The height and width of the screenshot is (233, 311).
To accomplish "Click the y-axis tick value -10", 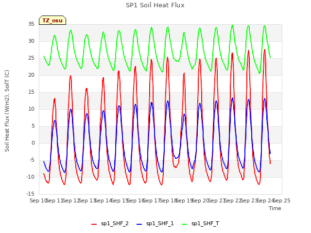I will pos(30,177).
